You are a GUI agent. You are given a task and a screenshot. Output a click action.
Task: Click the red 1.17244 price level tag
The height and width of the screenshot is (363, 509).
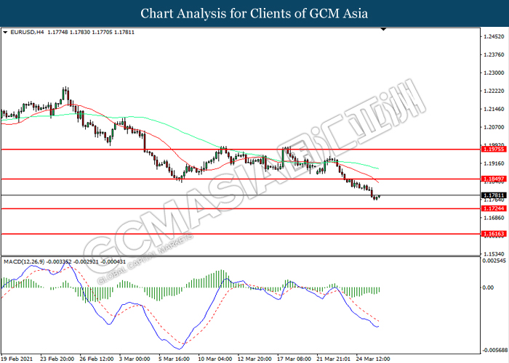pos(494,208)
